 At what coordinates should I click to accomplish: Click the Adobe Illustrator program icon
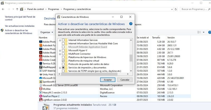[41, 53]
